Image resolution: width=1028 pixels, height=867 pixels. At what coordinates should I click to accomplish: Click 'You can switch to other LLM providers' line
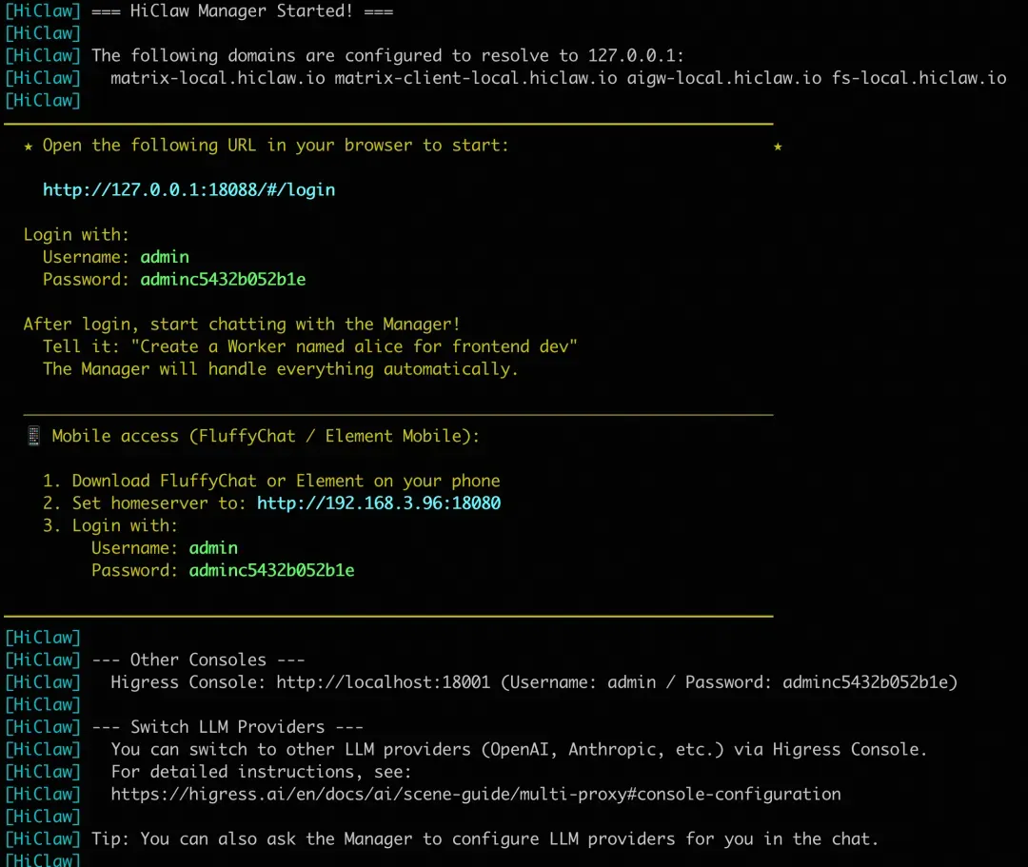click(519, 750)
